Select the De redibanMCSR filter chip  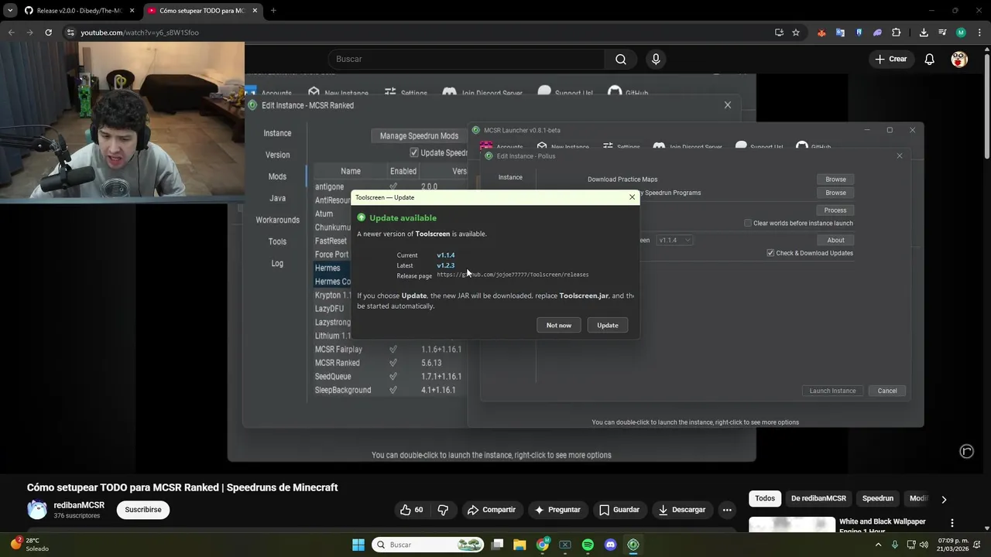click(818, 498)
